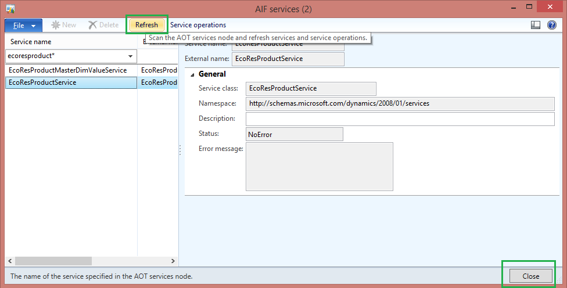This screenshot has height=288, width=567.
Task: Click the External name field
Action: pyautogui.click(x=288, y=59)
